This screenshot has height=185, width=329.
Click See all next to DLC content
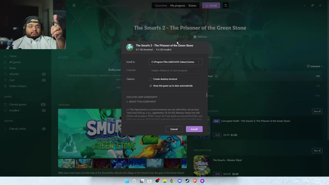pyautogui.click(x=317, y=111)
